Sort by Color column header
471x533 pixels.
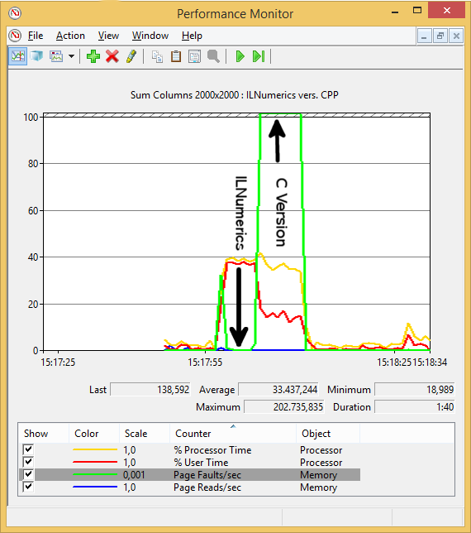pos(94,434)
